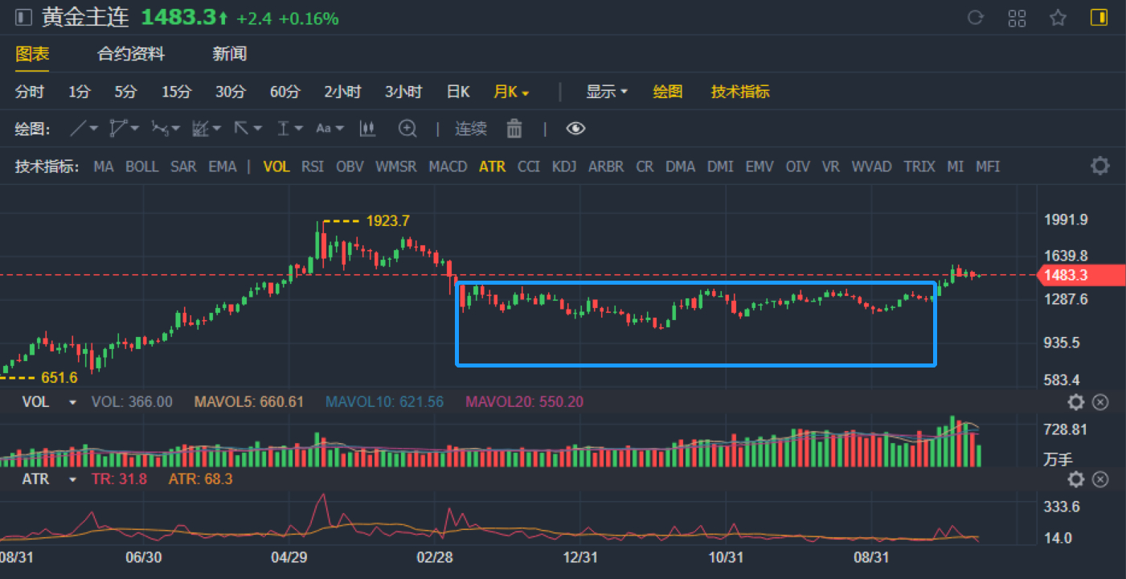Click the candlestick icon in drawing toolbar
This screenshot has height=579, width=1126.
368,129
